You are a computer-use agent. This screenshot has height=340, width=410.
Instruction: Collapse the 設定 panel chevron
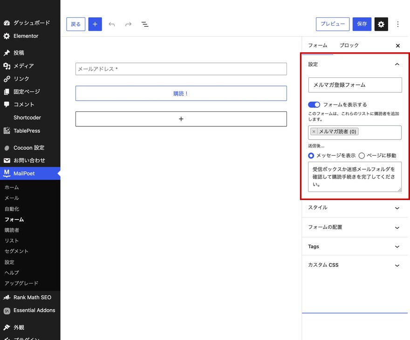(397, 64)
